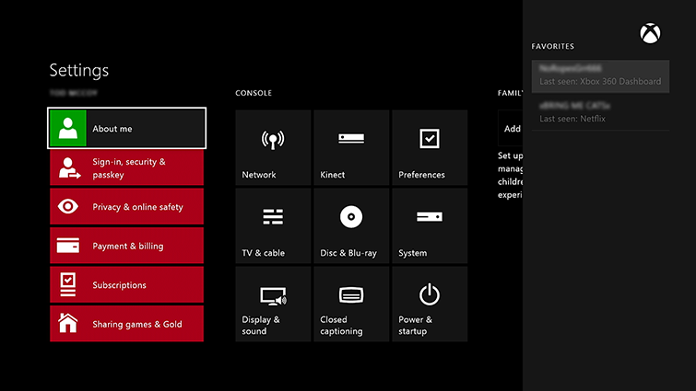
Task: Select the Preferences checkmark tile
Action: [430, 147]
